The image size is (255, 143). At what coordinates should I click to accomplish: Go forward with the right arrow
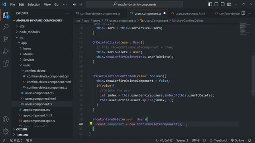coord(81,4)
